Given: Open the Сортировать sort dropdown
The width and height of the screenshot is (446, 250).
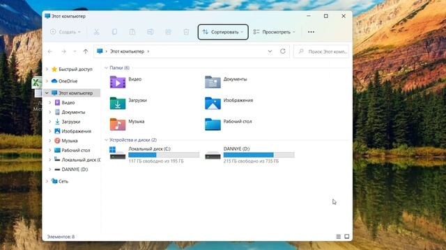Looking at the screenshot, I should [x=223, y=32].
